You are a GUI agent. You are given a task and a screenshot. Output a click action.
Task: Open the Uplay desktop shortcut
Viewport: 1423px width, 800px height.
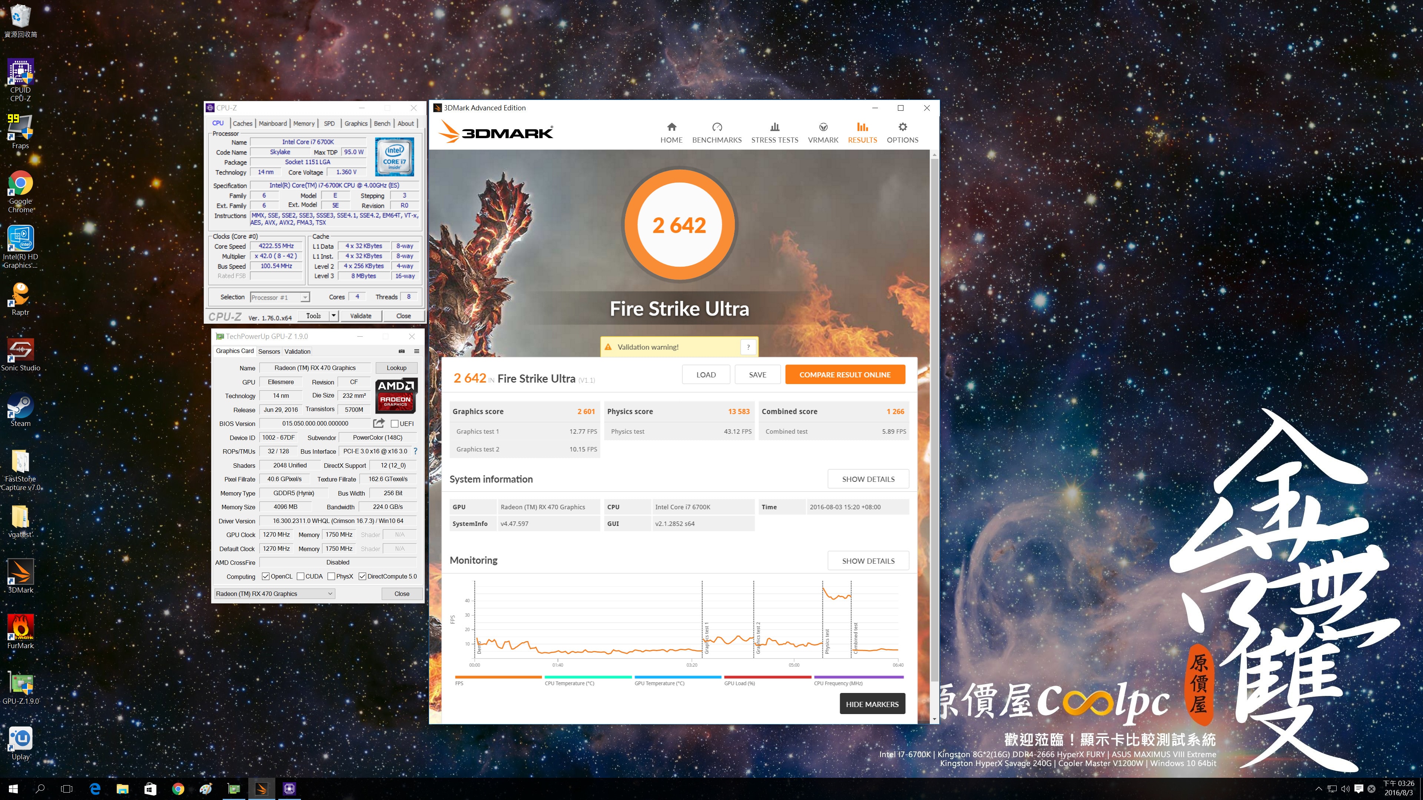pos(20,743)
